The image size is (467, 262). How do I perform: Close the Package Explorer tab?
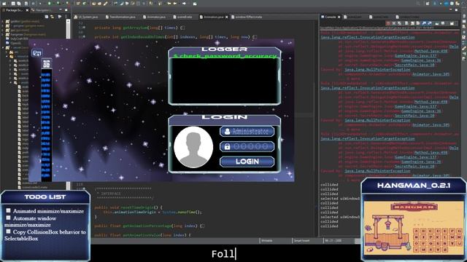(x=27, y=10)
